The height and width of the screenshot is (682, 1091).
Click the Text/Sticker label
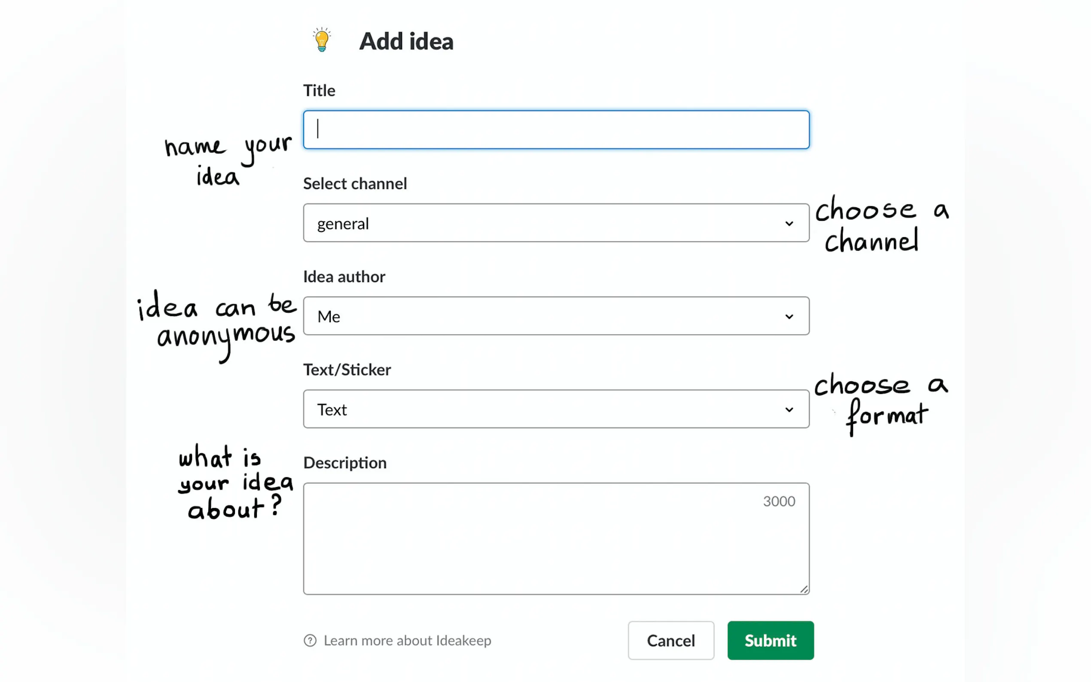pyautogui.click(x=347, y=370)
